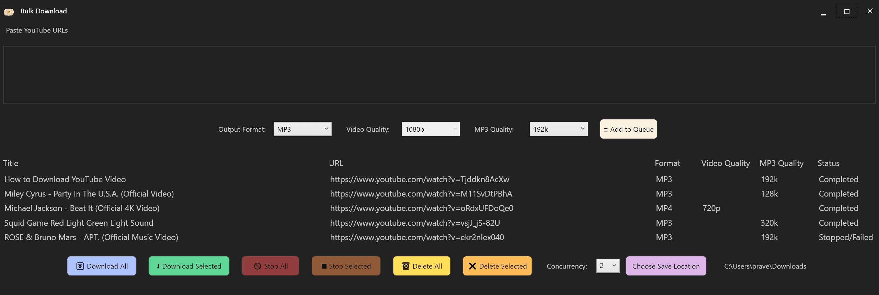The height and width of the screenshot is (295, 879).
Task: Click URL ending in oRdxUFDoQe0
Action: [x=422, y=208]
